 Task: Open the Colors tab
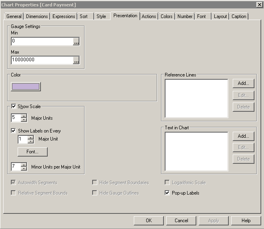pyautogui.click(x=166, y=16)
